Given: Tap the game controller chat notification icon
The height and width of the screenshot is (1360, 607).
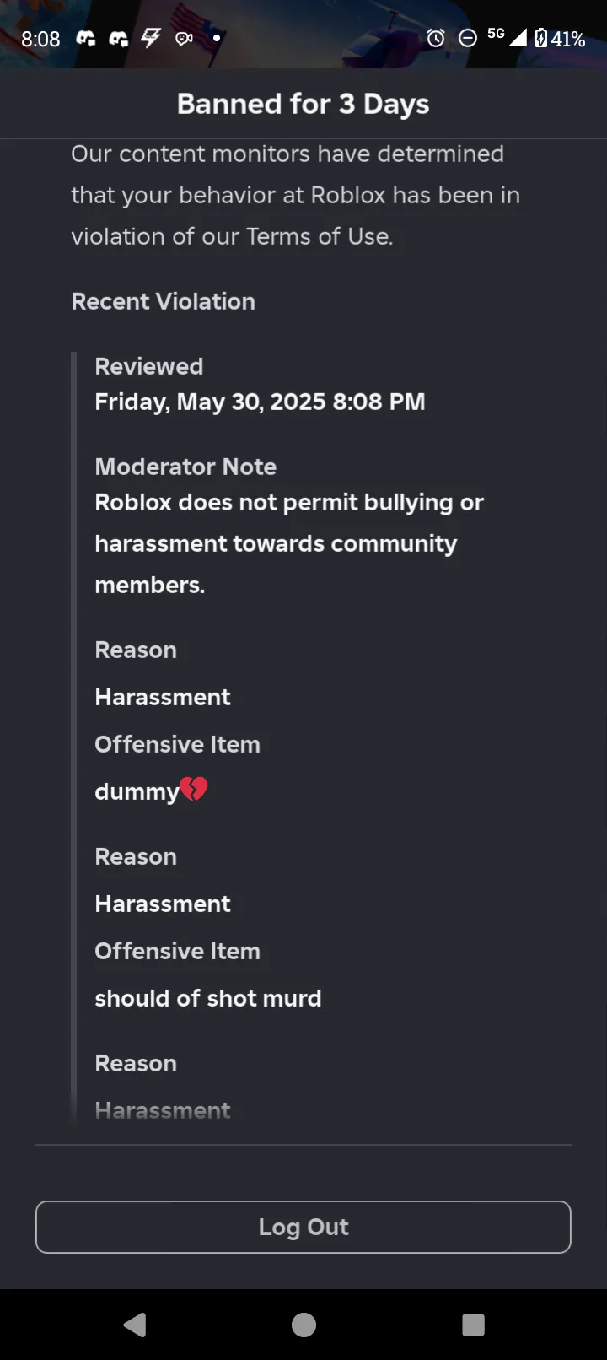Looking at the screenshot, I should pos(184,38).
